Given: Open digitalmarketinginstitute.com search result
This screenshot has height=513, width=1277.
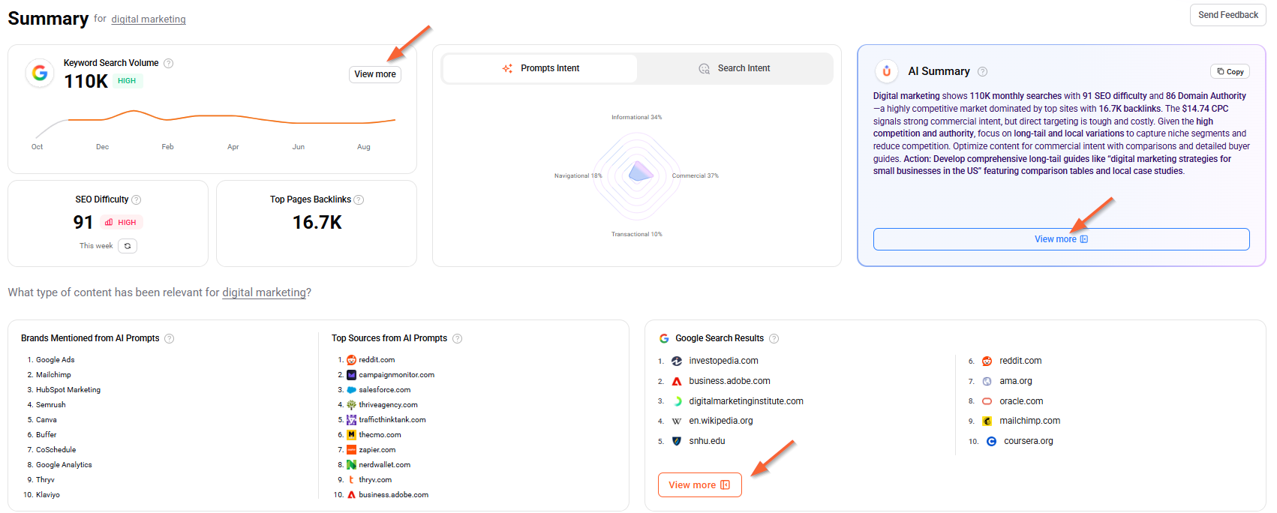Looking at the screenshot, I should 746,401.
